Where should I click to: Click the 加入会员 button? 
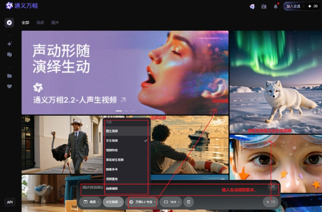click(x=293, y=6)
